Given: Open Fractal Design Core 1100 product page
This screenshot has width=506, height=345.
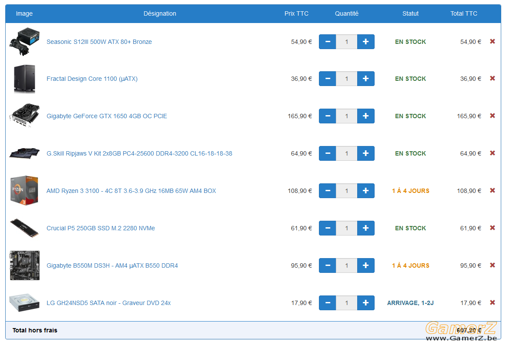Looking at the screenshot, I should tap(92, 79).
